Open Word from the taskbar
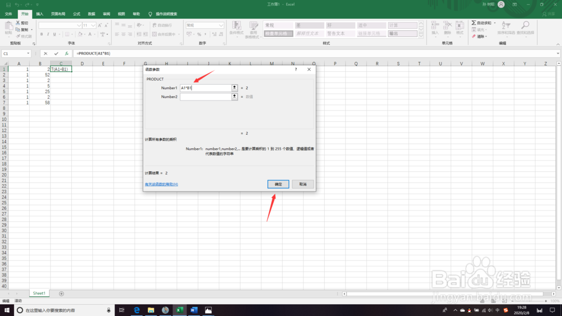 (194, 310)
